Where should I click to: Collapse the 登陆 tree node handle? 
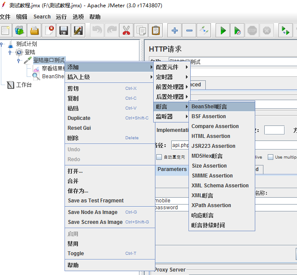[x=10, y=52]
